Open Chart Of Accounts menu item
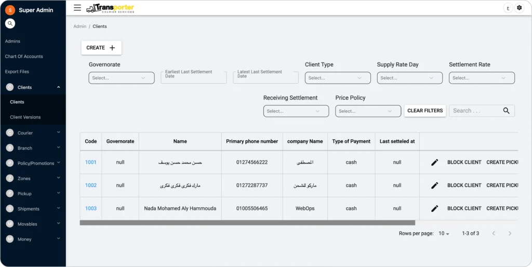Image resolution: width=532 pixels, height=267 pixels. tap(24, 57)
